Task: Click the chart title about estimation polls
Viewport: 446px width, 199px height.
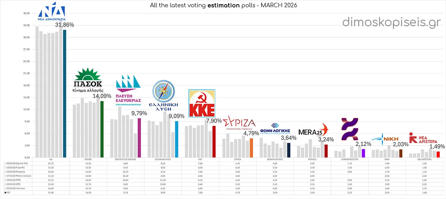Action: 224,5
